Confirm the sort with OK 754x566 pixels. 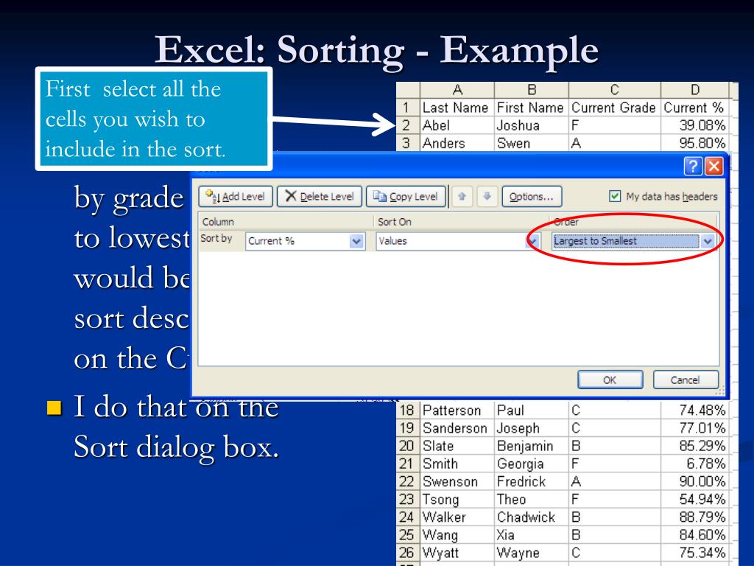tap(610, 380)
